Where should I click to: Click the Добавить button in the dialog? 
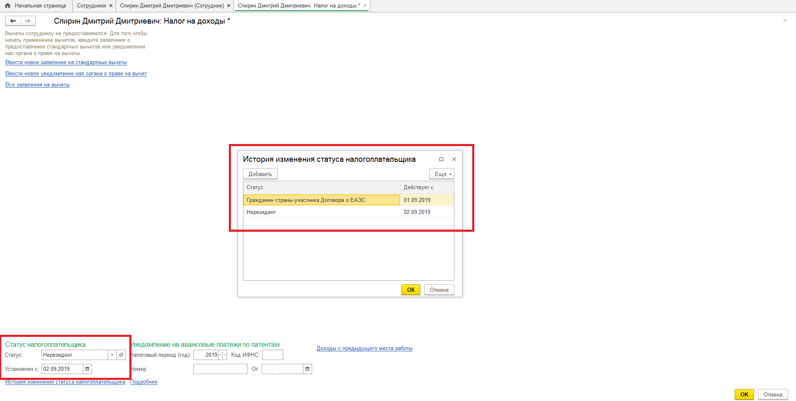260,174
